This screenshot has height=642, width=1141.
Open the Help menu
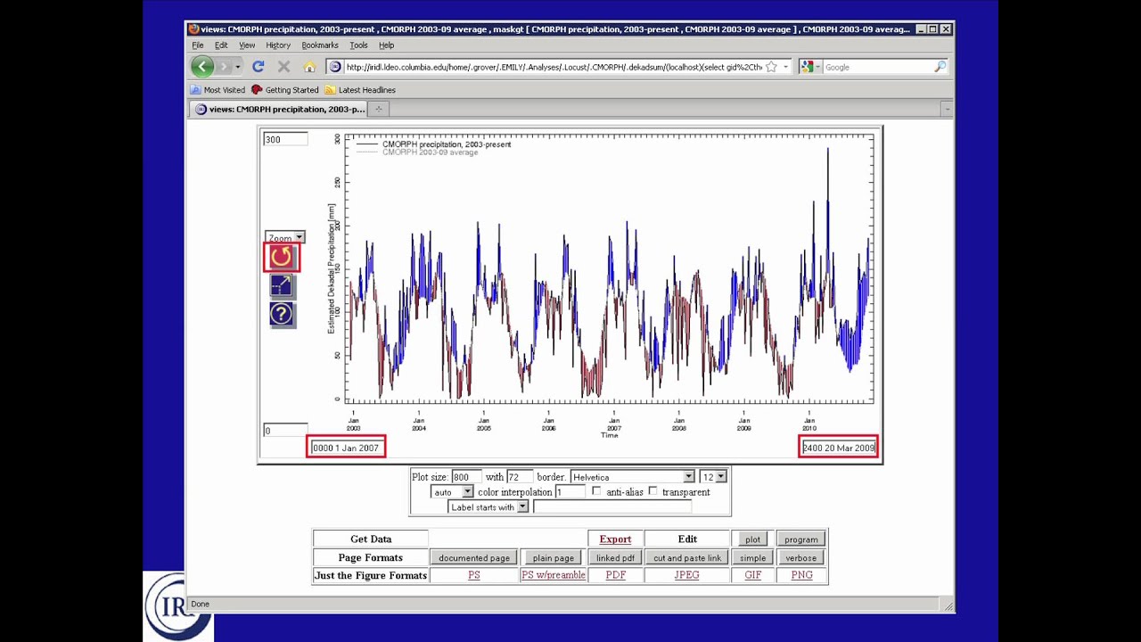386,45
